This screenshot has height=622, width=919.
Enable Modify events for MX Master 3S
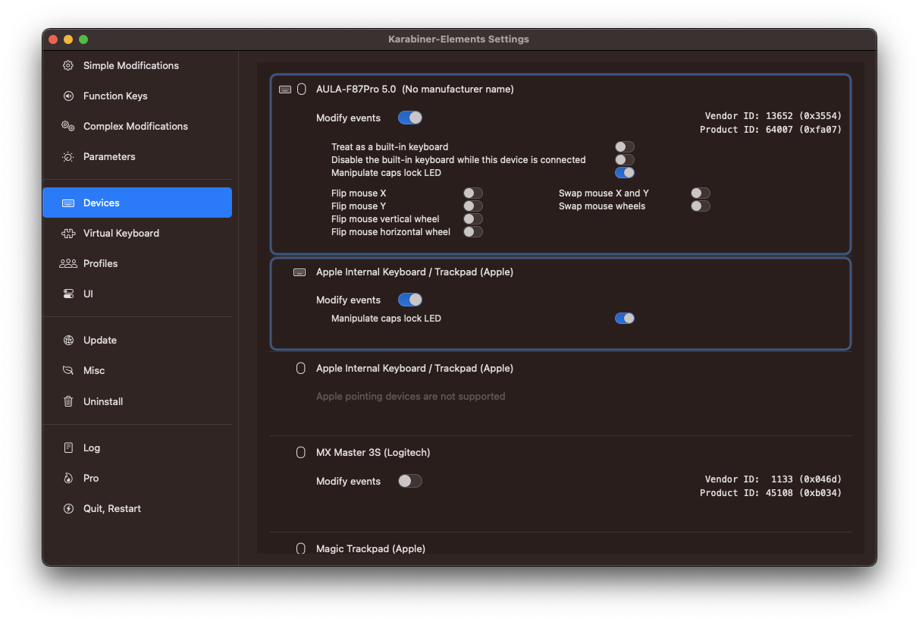tap(410, 481)
